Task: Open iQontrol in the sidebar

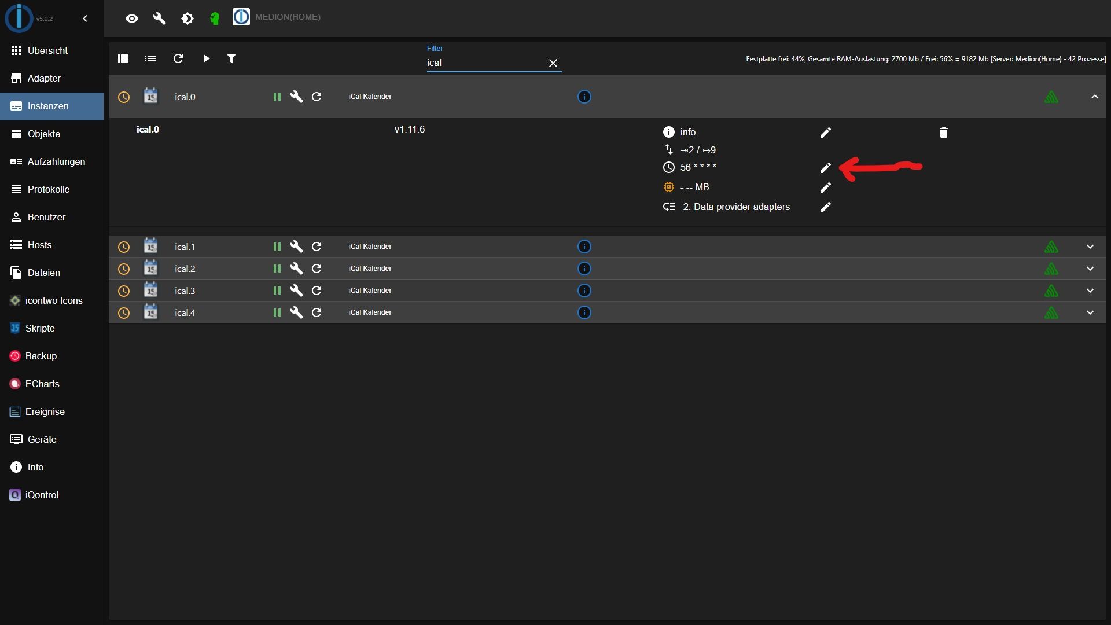Action: [x=51, y=495]
